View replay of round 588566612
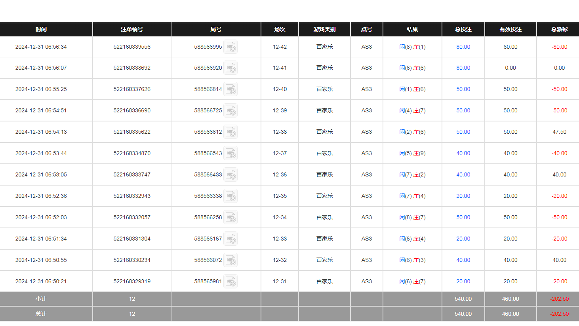 pyautogui.click(x=230, y=132)
